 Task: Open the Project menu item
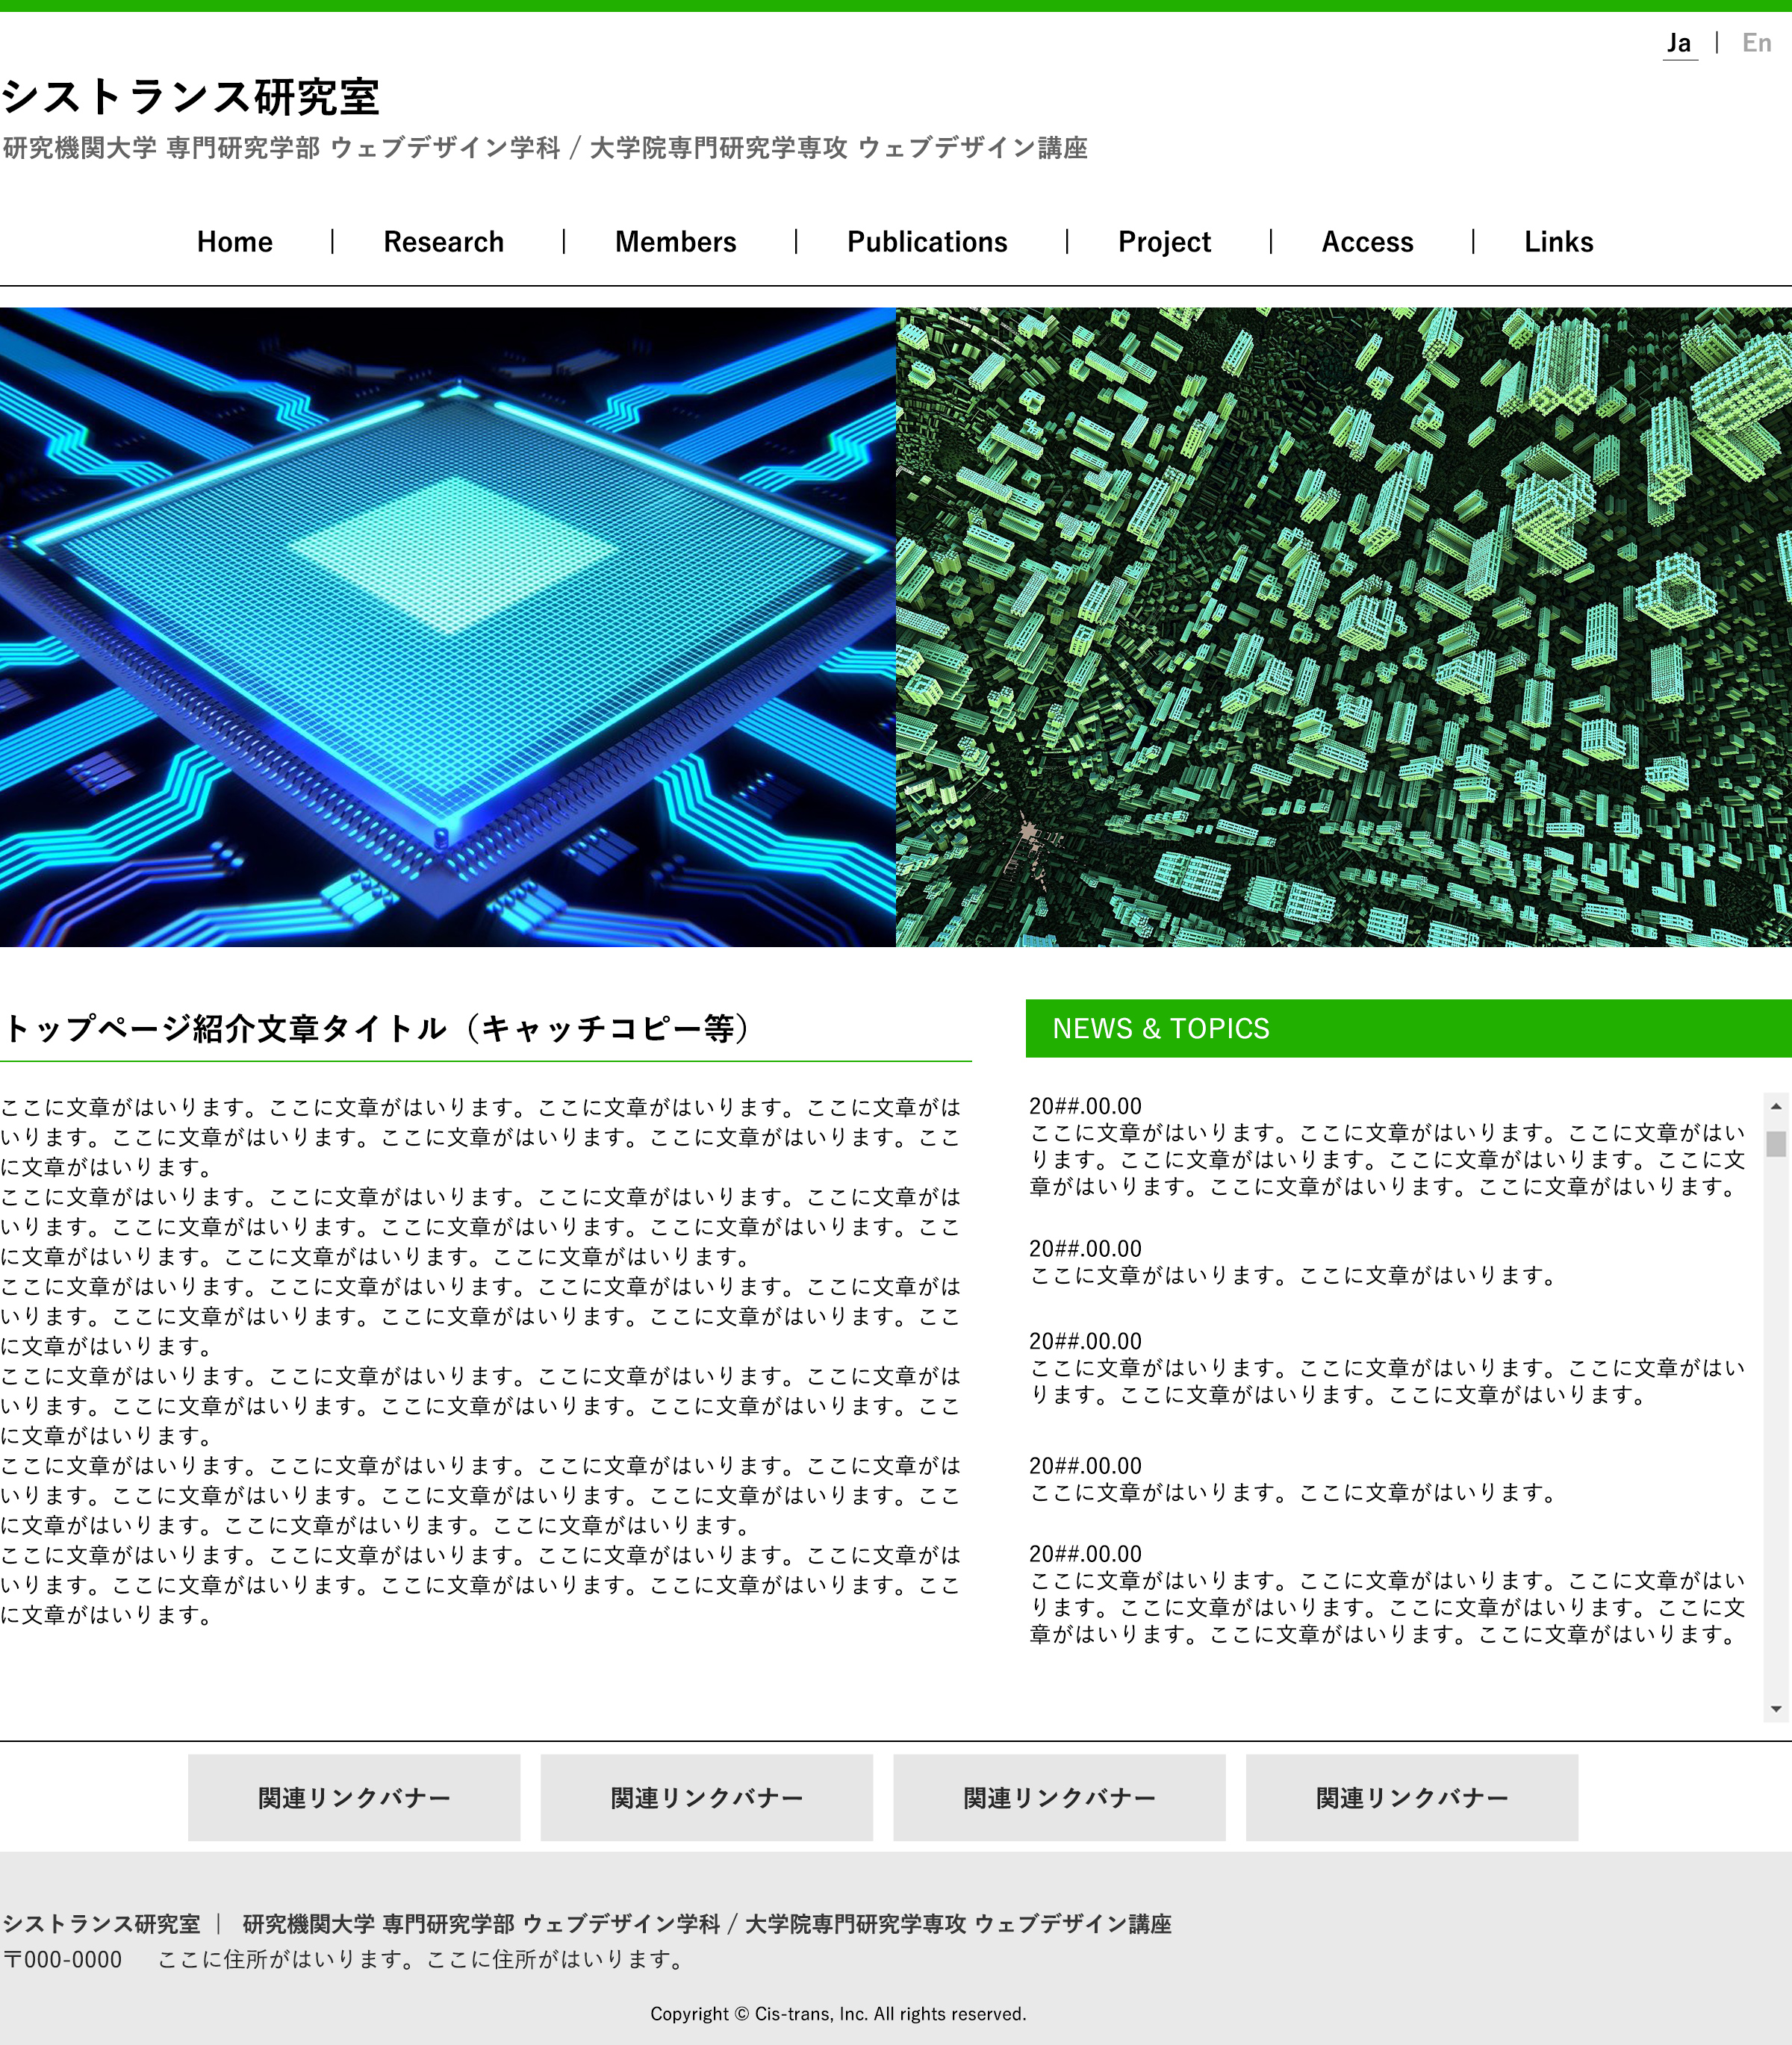click(x=1164, y=242)
